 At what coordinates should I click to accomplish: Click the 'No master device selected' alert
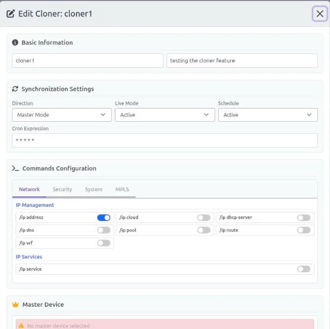(165, 324)
